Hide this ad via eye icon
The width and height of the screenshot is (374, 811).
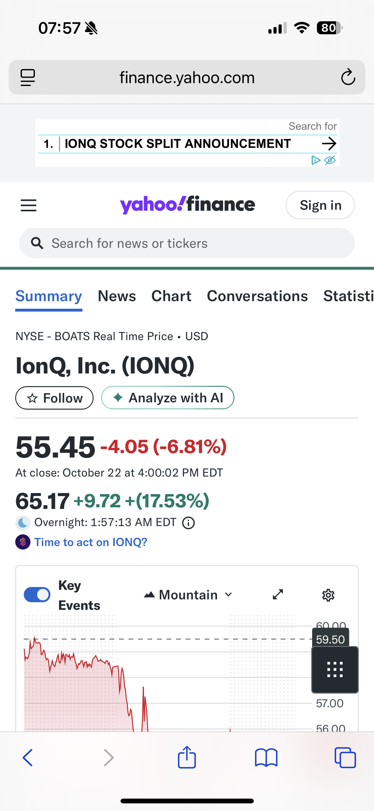[x=330, y=160]
